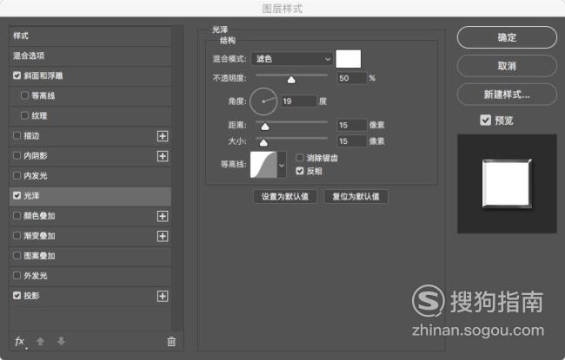Click the angle dial control
The width and height of the screenshot is (565, 360).
[263, 101]
